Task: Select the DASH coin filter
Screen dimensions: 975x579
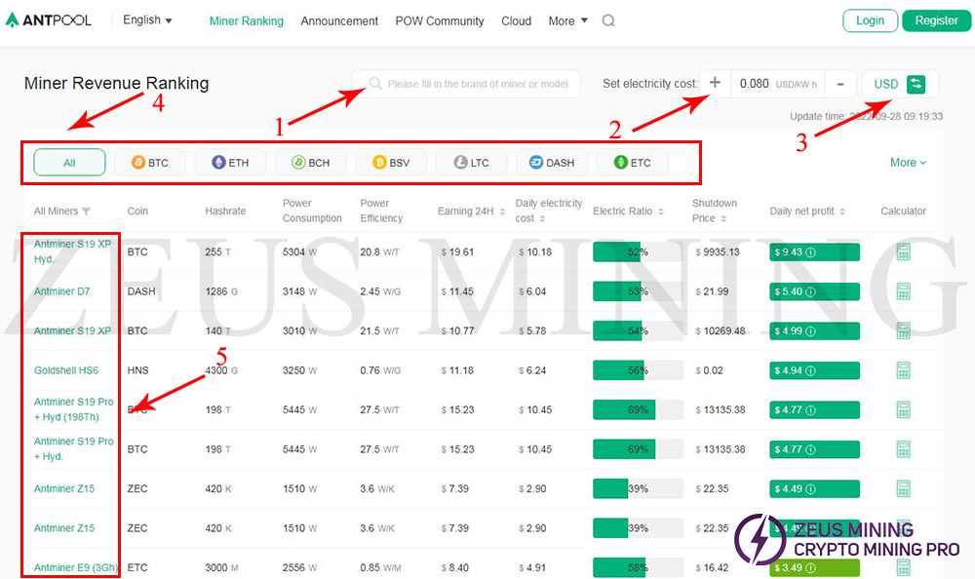Action: pos(552,163)
